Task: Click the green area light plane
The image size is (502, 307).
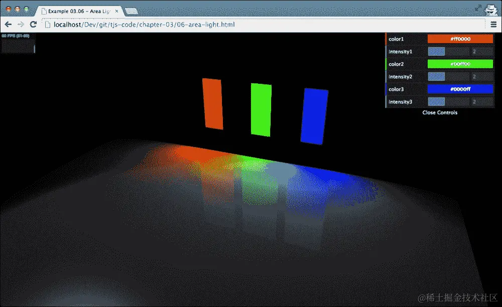Action: click(261, 110)
